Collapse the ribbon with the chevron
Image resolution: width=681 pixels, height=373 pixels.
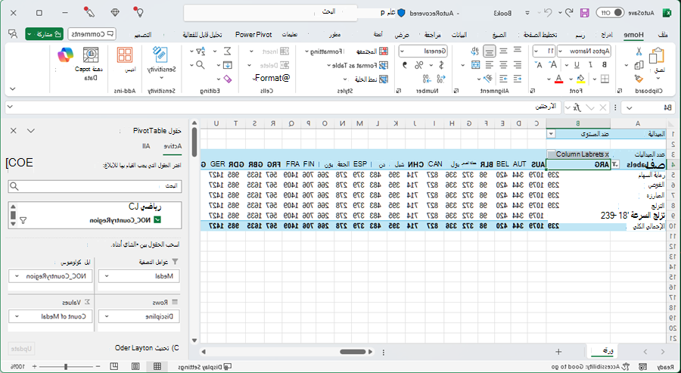pyautogui.click(x=13, y=89)
